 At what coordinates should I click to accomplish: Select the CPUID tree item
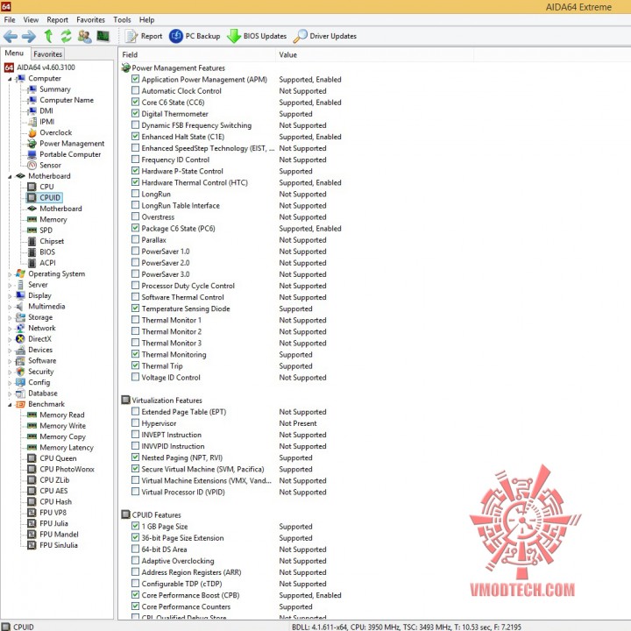(44, 197)
